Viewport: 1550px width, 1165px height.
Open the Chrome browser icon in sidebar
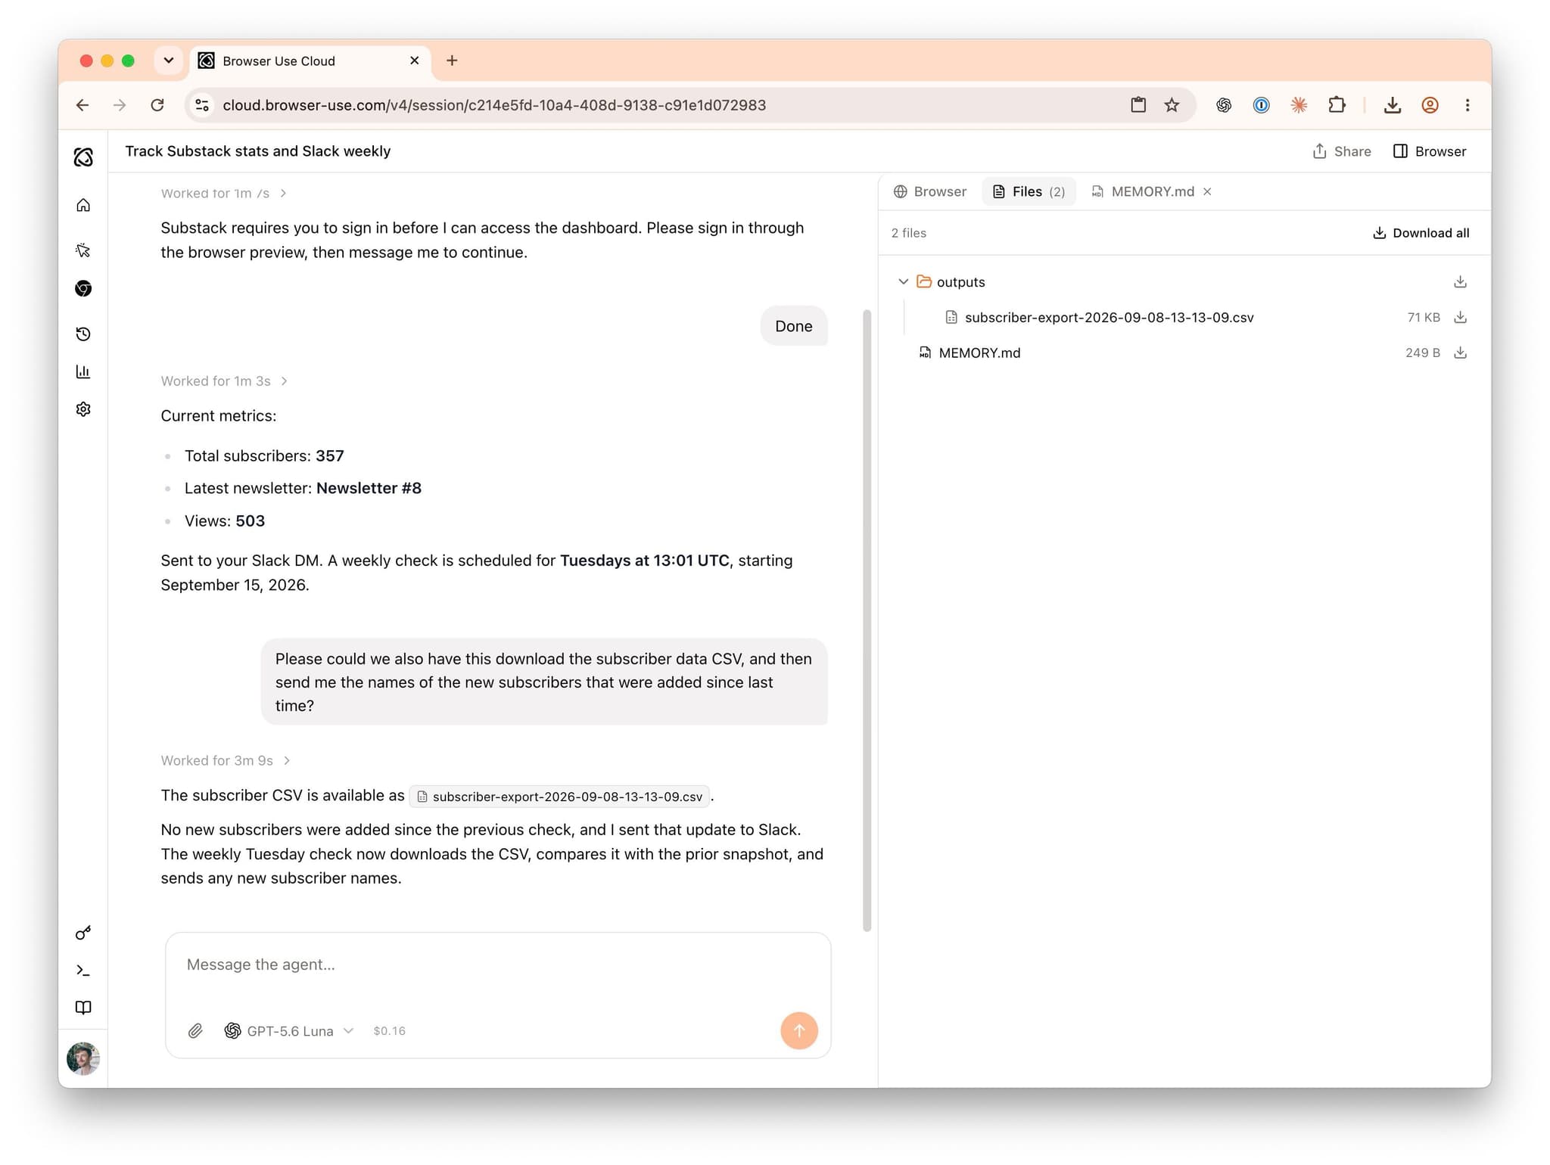pyautogui.click(x=83, y=288)
